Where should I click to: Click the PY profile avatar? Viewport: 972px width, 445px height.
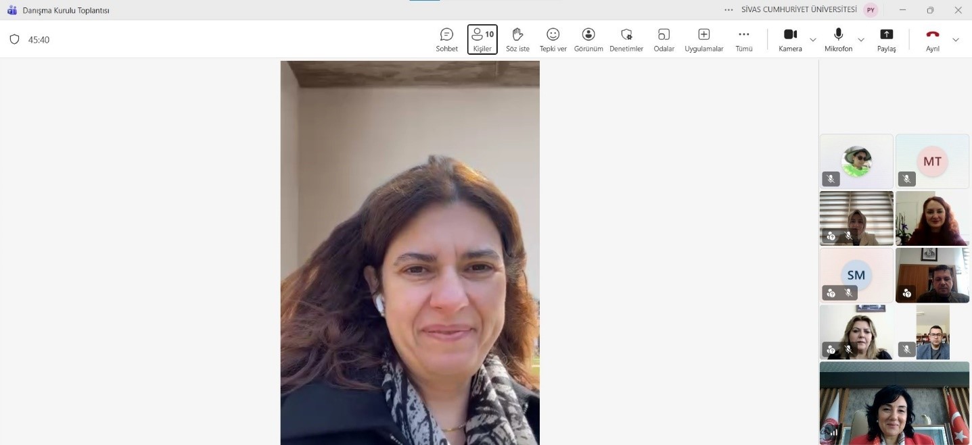point(871,10)
